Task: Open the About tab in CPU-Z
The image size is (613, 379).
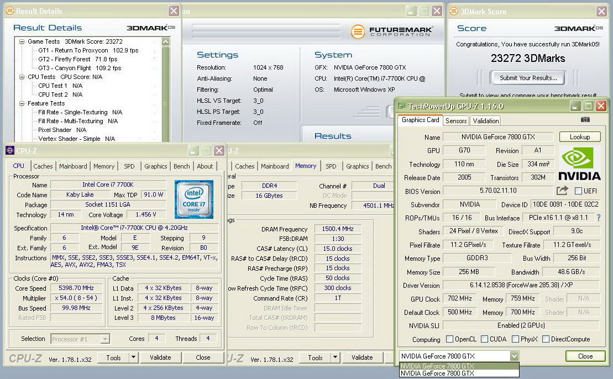Action: click(x=205, y=166)
